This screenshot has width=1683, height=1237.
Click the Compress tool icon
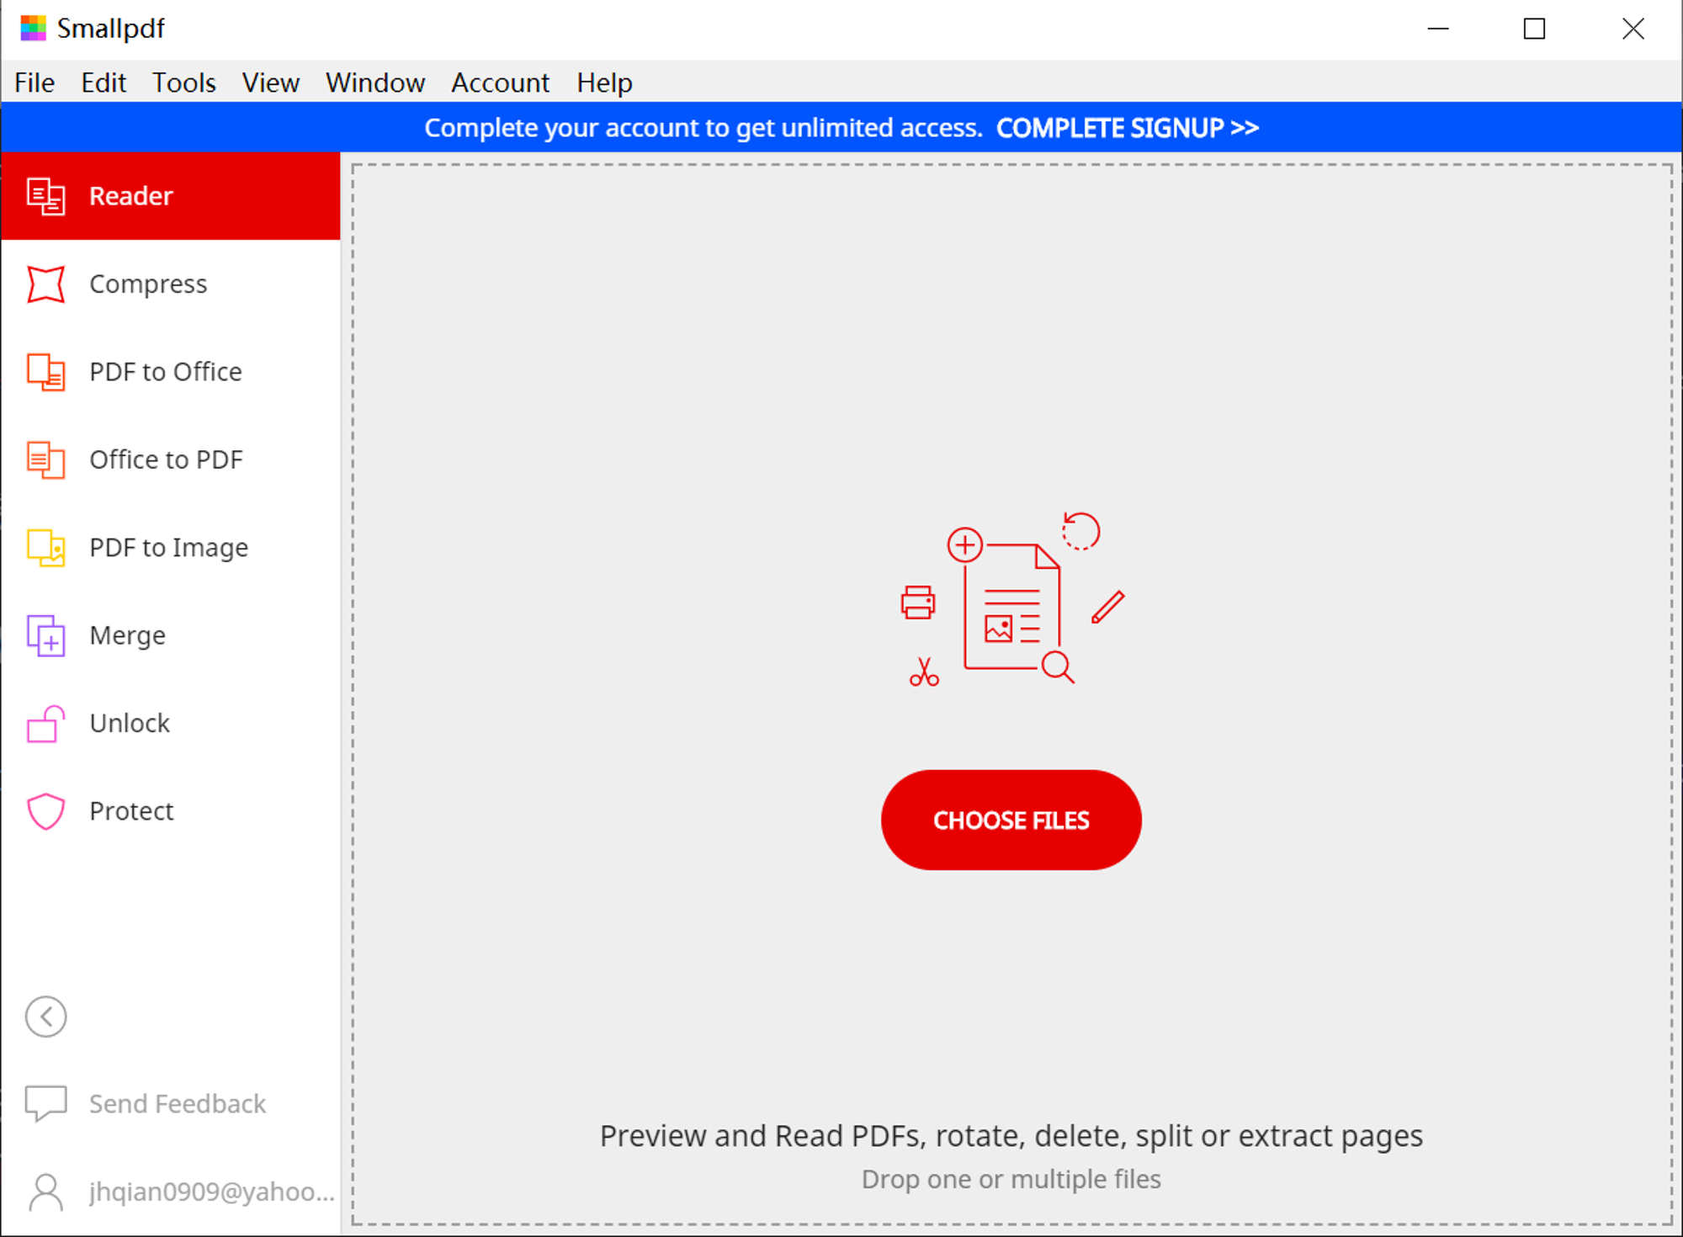(x=45, y=284)
